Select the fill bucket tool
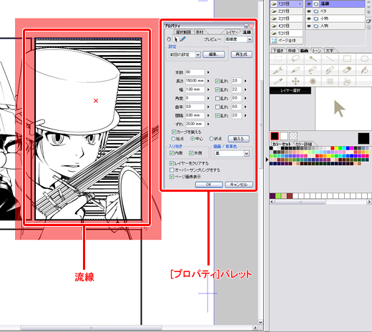 pos(364,70)
